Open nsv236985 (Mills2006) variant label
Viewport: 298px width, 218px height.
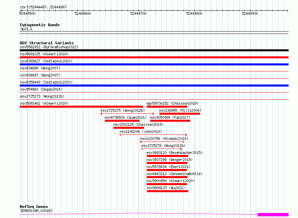tap(180, 110)
